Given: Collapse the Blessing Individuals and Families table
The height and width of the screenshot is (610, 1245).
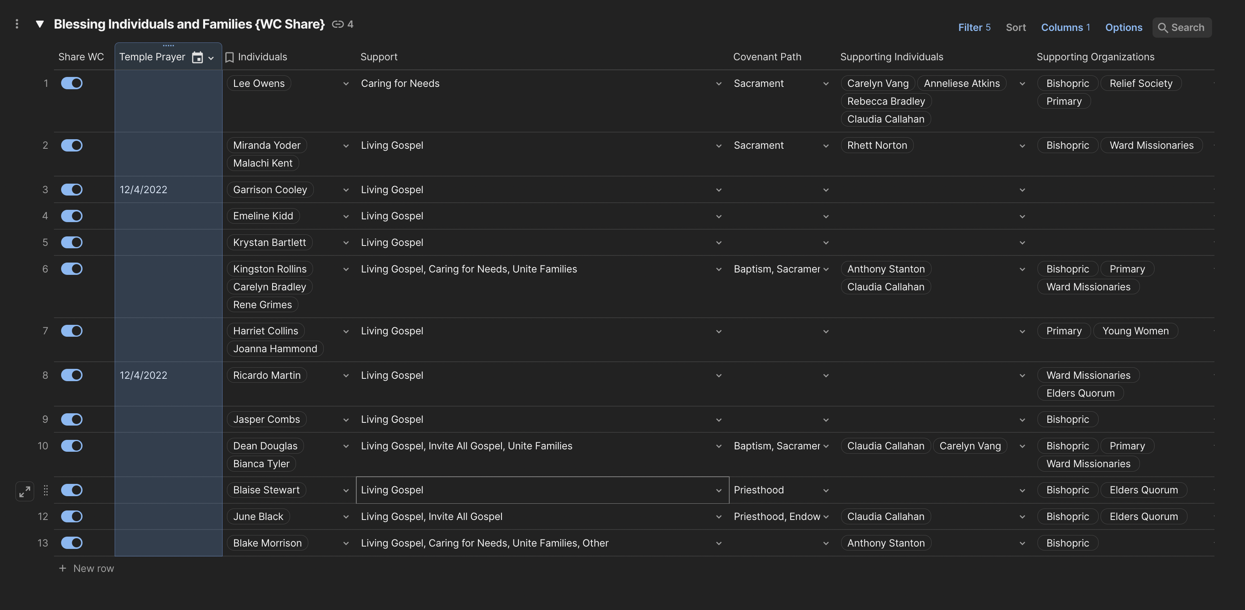Looking at the screenshot, I should coord(40,24).
